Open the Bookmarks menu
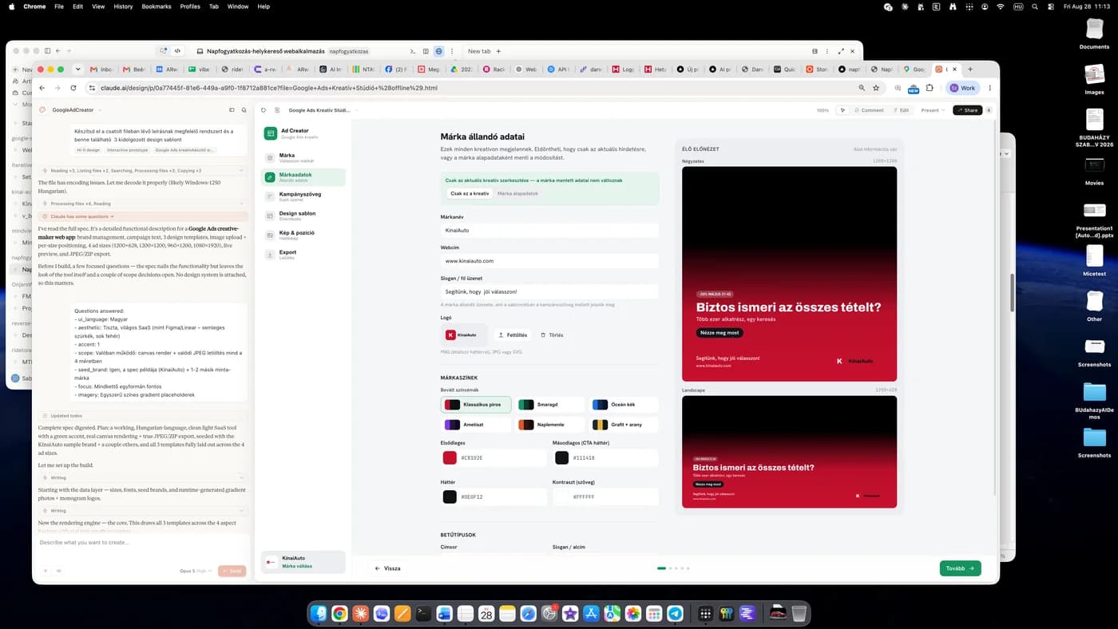 pos(157,6)
